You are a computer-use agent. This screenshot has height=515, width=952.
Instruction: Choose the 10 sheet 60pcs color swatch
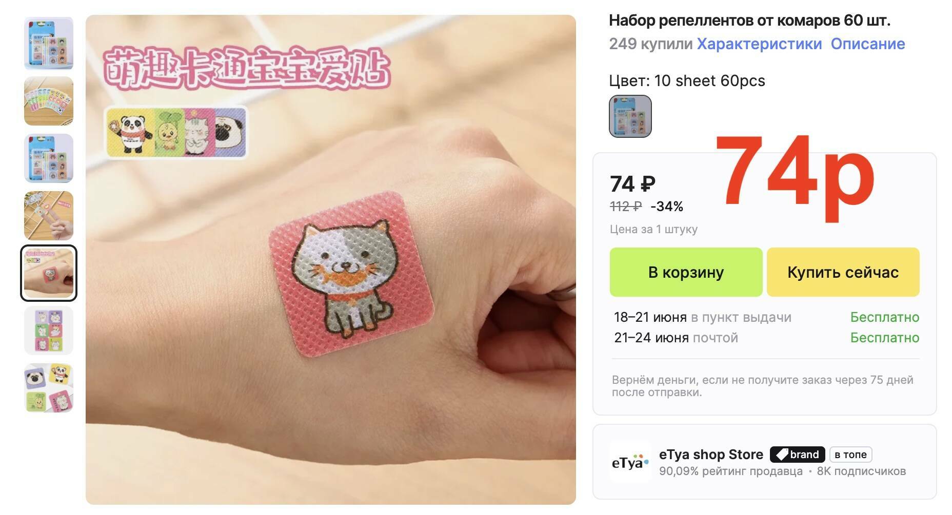(x=630, y=116)
